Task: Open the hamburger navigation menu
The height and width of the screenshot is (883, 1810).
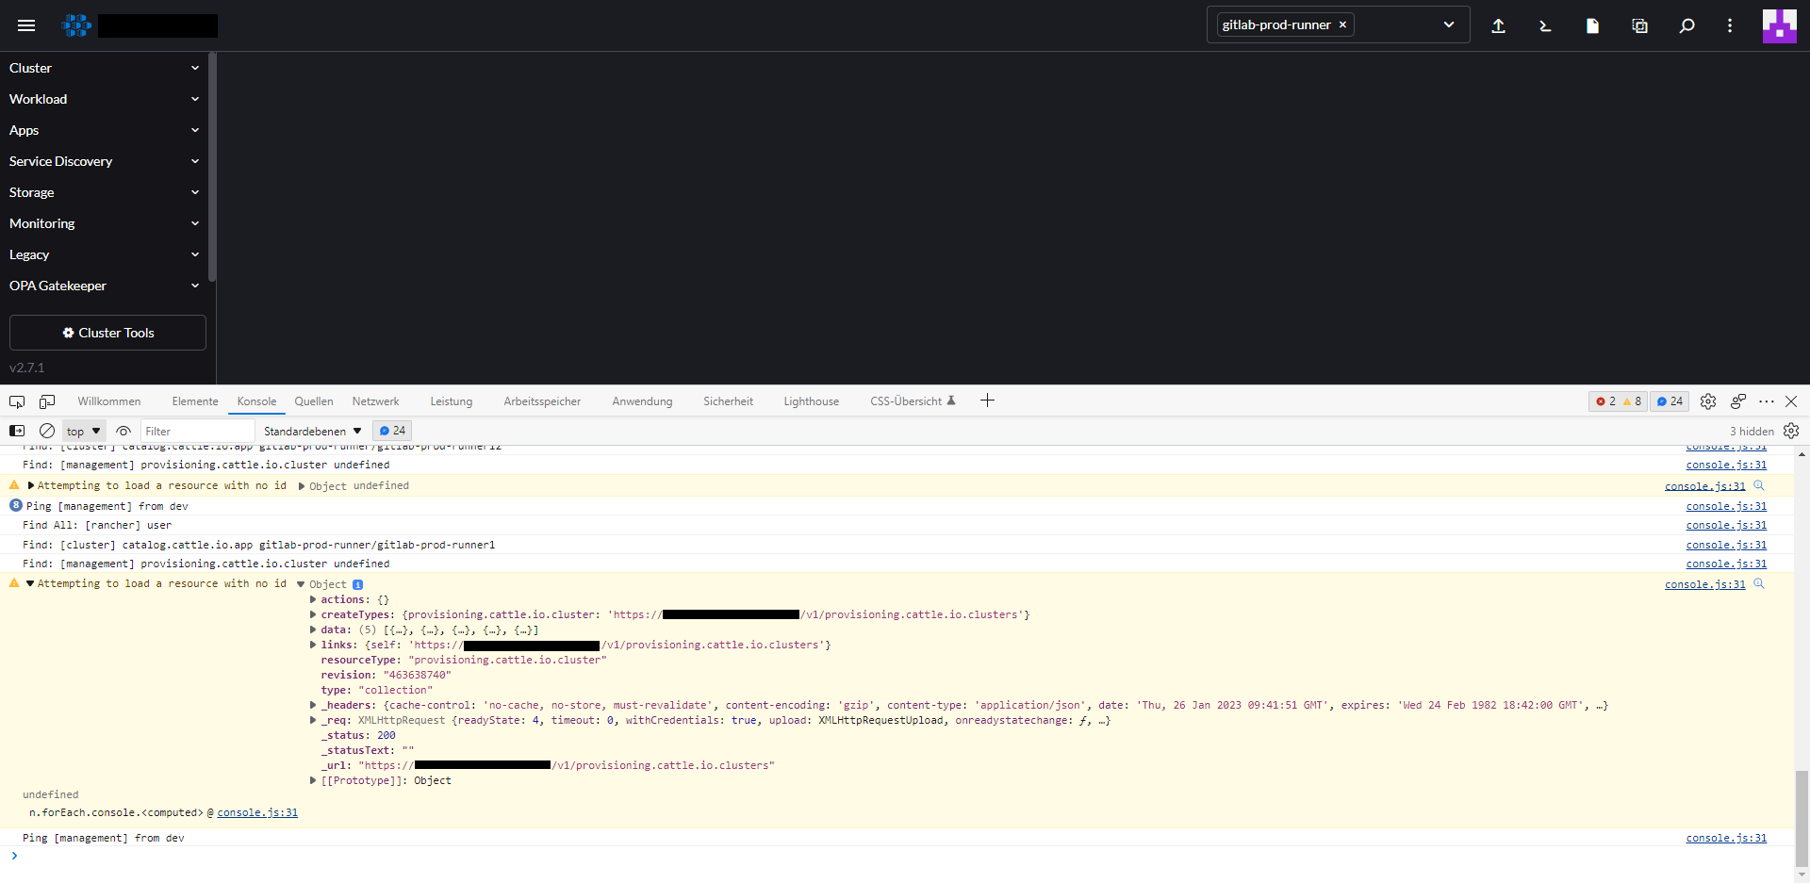Action: [x=26, y=25]
